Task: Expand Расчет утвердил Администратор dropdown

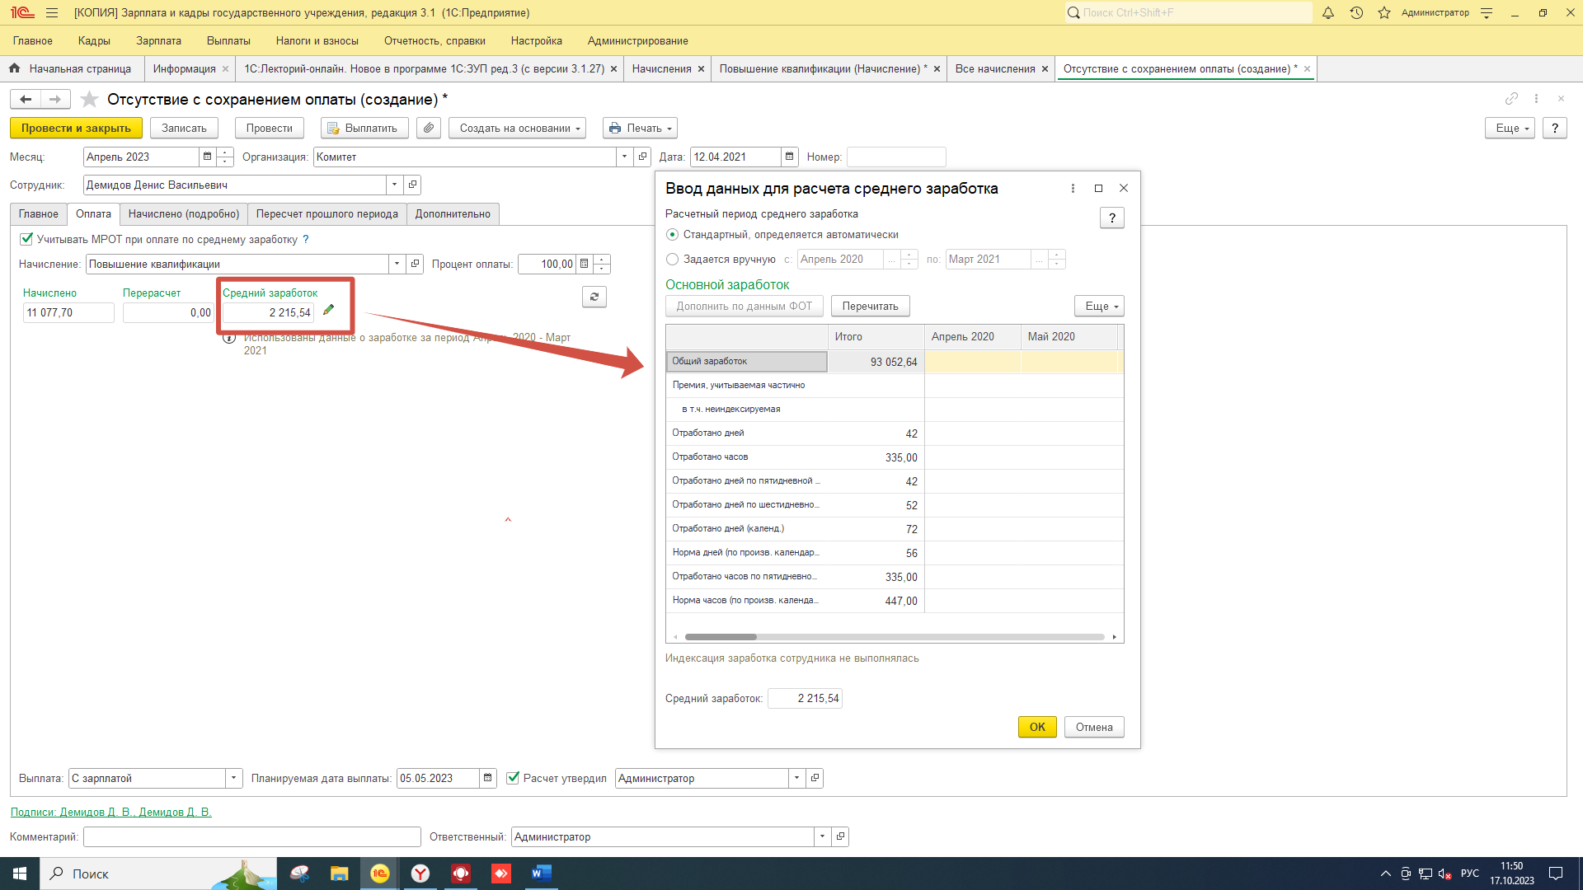Action: tap(796, 778)
